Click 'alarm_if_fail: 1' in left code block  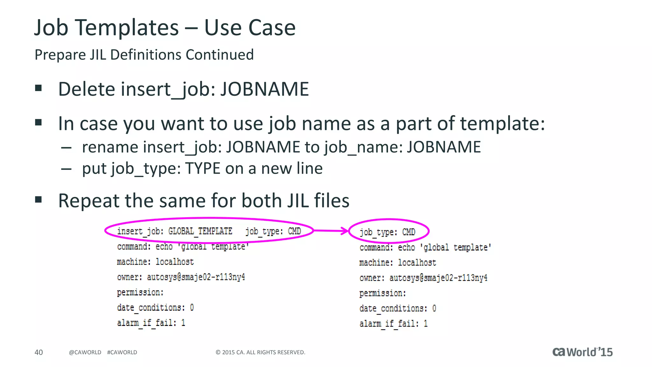[151, 323]
